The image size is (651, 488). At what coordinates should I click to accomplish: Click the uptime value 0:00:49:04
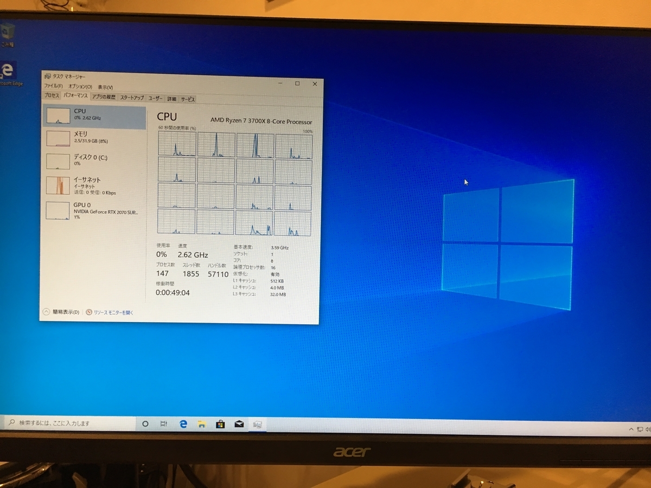pos(173,293)
